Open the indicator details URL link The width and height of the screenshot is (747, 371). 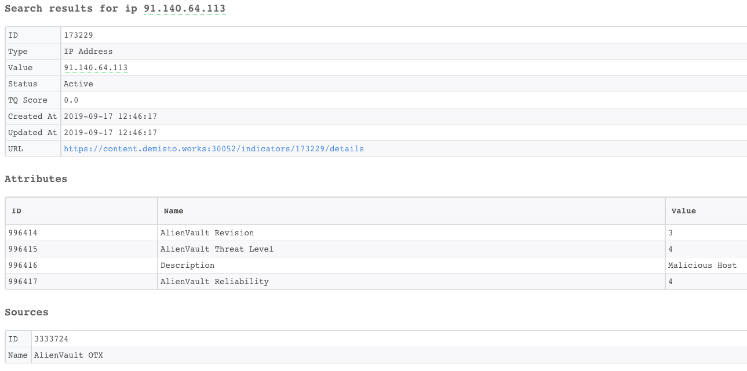click(213, 149)
